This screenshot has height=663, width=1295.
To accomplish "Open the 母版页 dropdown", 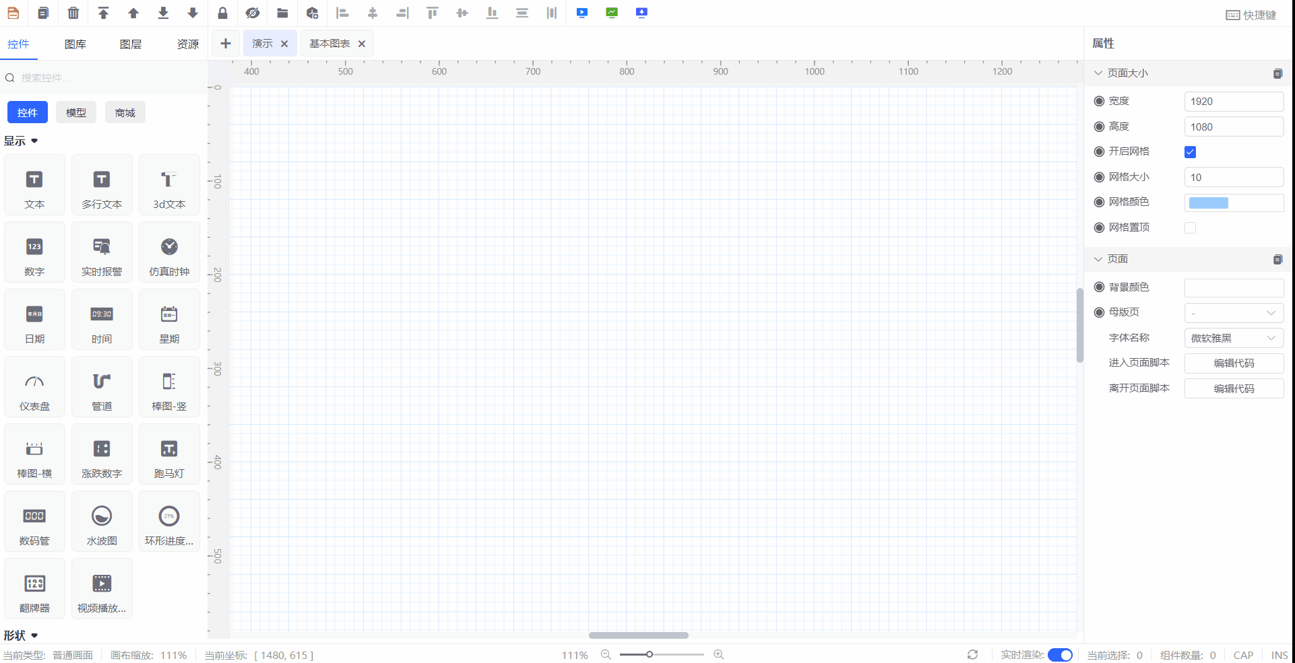I will (x=1234, y=313).
